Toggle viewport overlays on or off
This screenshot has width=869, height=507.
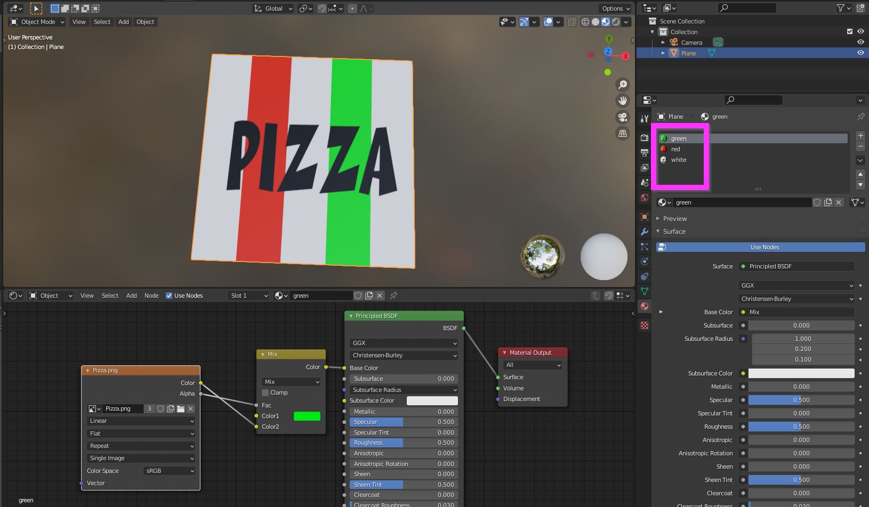click(548, 22)
